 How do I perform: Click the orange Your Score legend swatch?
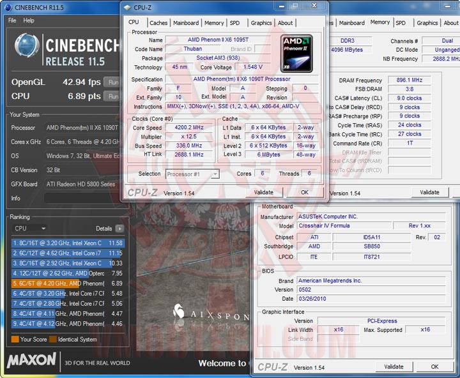tap(15, 339)
